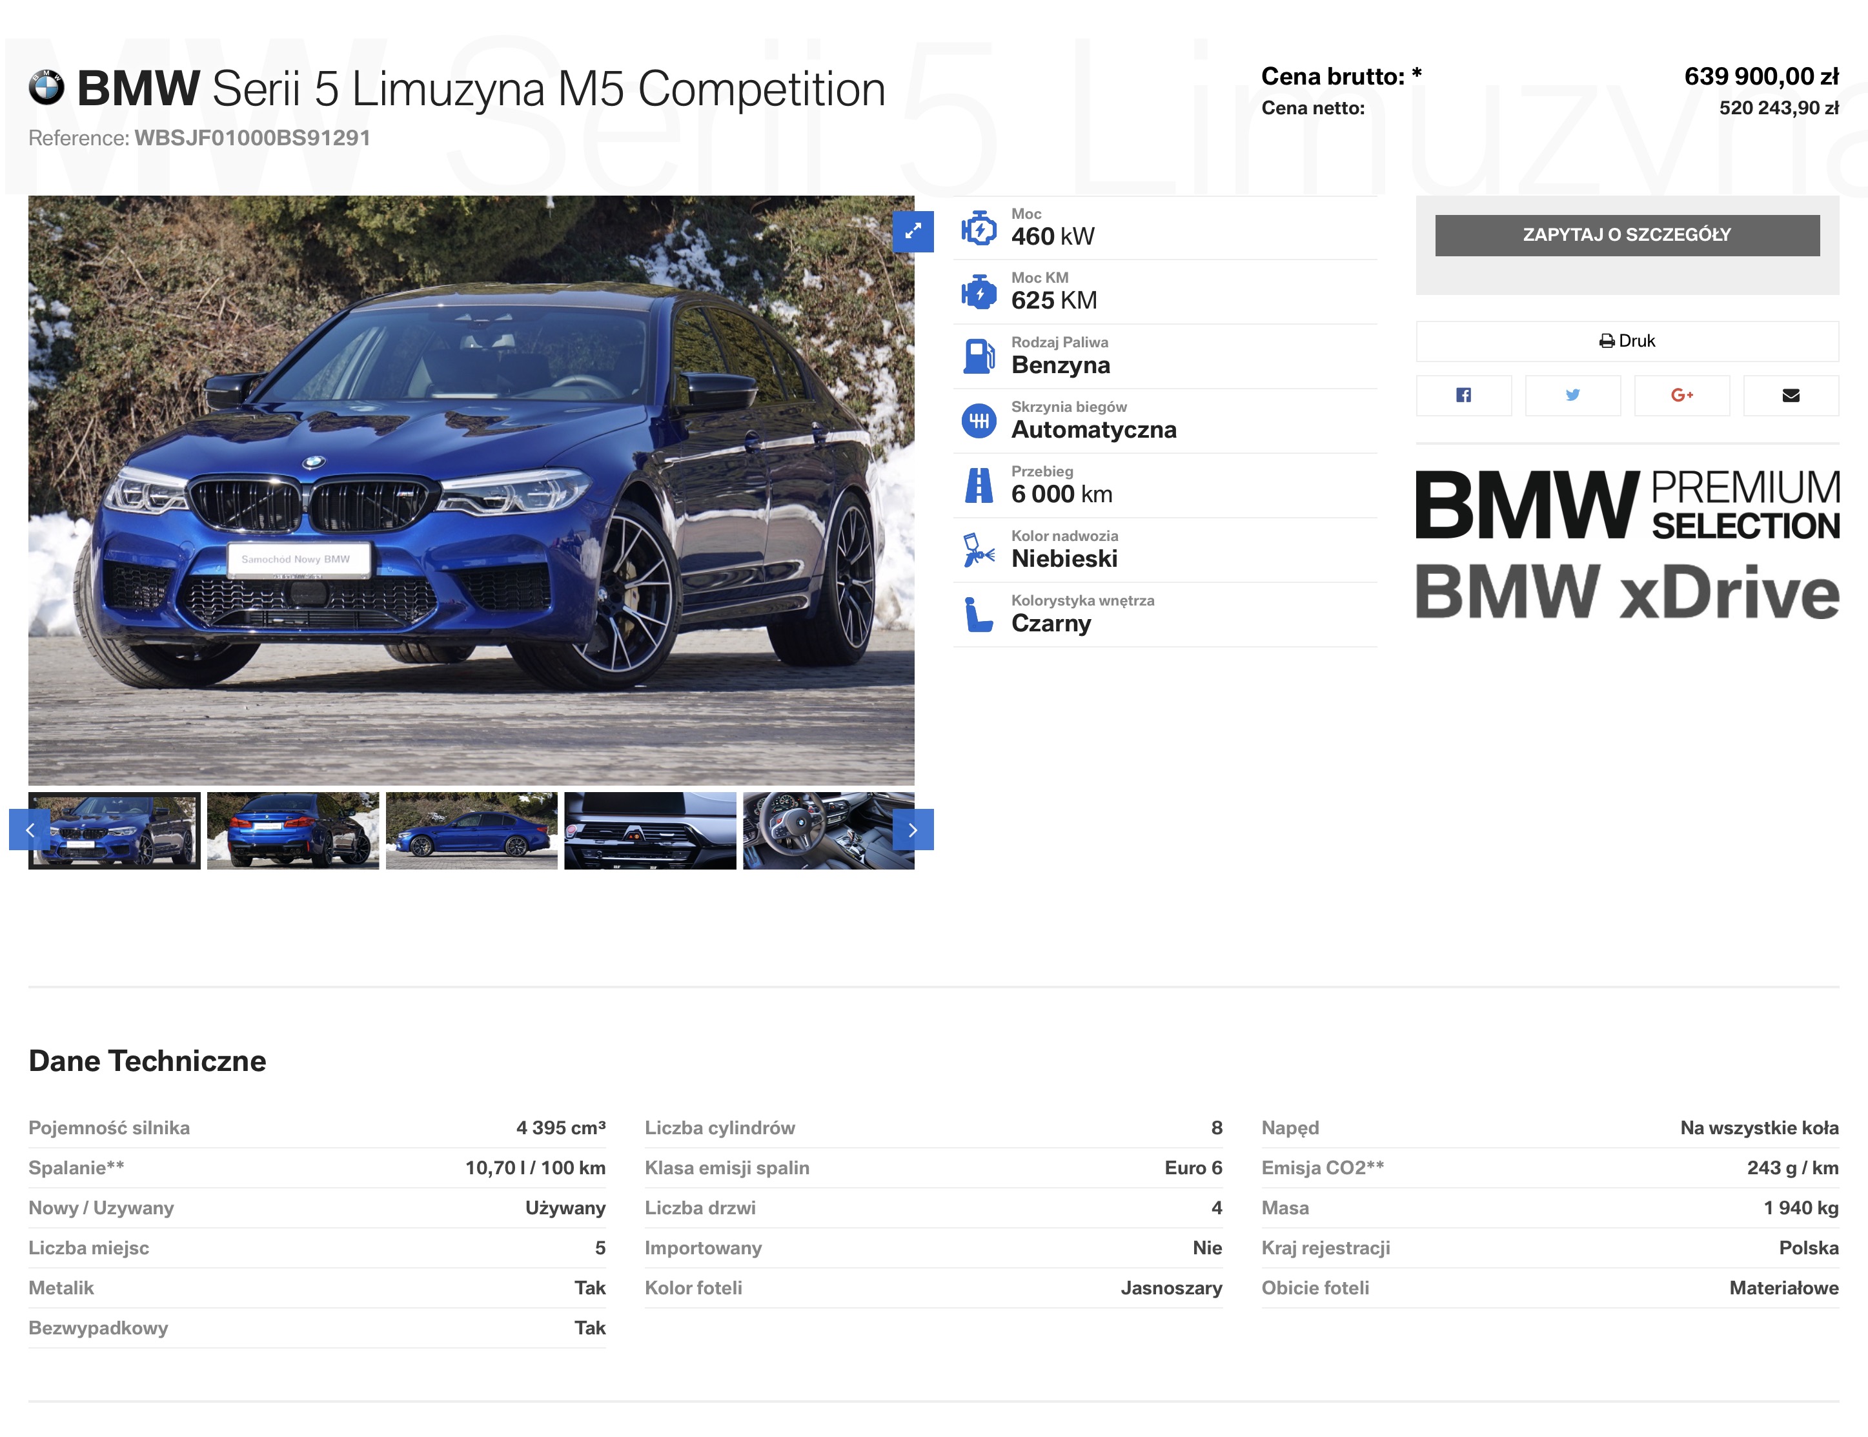Click the 1 940 kg mass value

click(x=1800, y=1208)
